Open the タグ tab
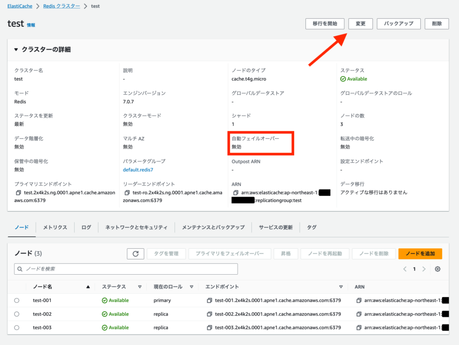The height and width of the screenshot is (345, 459). coord(311,227)
